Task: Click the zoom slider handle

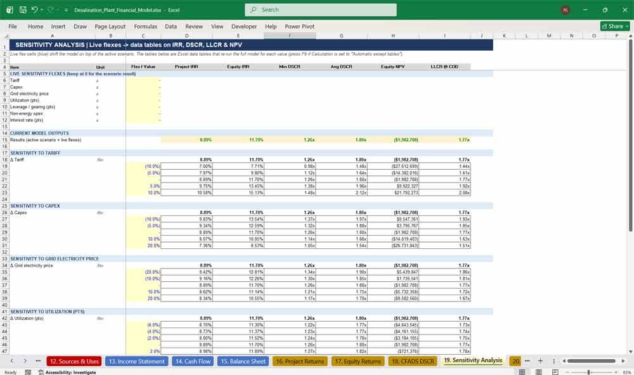Action: tap(589, 372)
